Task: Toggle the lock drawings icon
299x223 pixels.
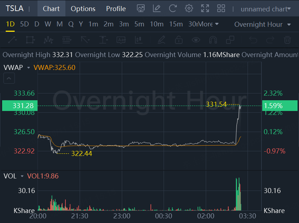Action: [179, 40]
